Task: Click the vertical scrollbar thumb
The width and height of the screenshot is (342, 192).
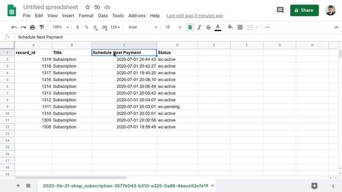Action: [340, 54]
